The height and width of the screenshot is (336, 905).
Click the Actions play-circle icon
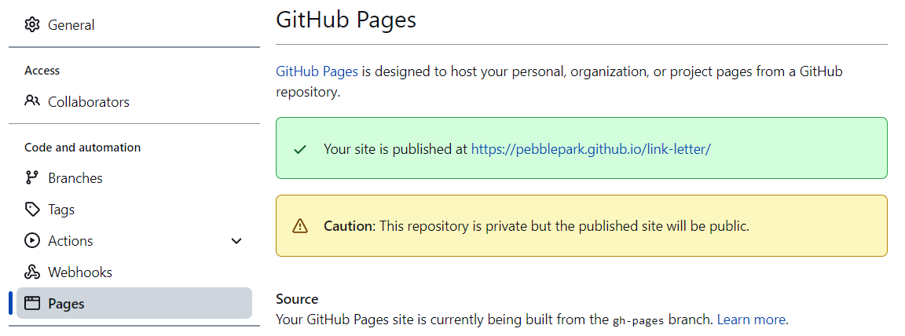32,240
